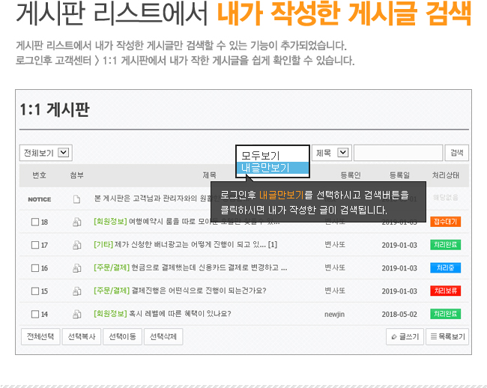487x388 pixels.
Task: Click attachment icon of post 17
Action: pyautogui.click(x=76, y=245)
